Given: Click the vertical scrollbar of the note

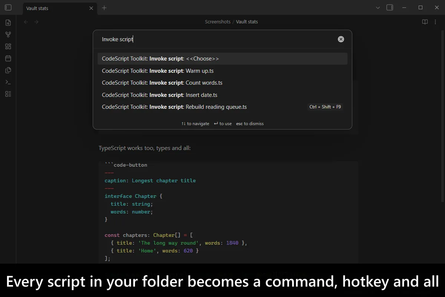Looking at the screenshot, I should pyautogui.click(x=442, y=116).
